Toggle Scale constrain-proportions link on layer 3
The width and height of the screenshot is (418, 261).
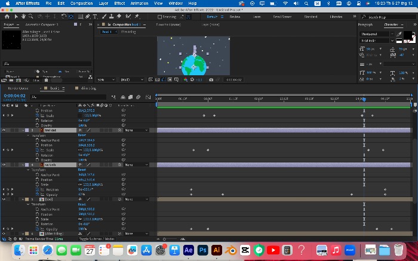[80, 150]
